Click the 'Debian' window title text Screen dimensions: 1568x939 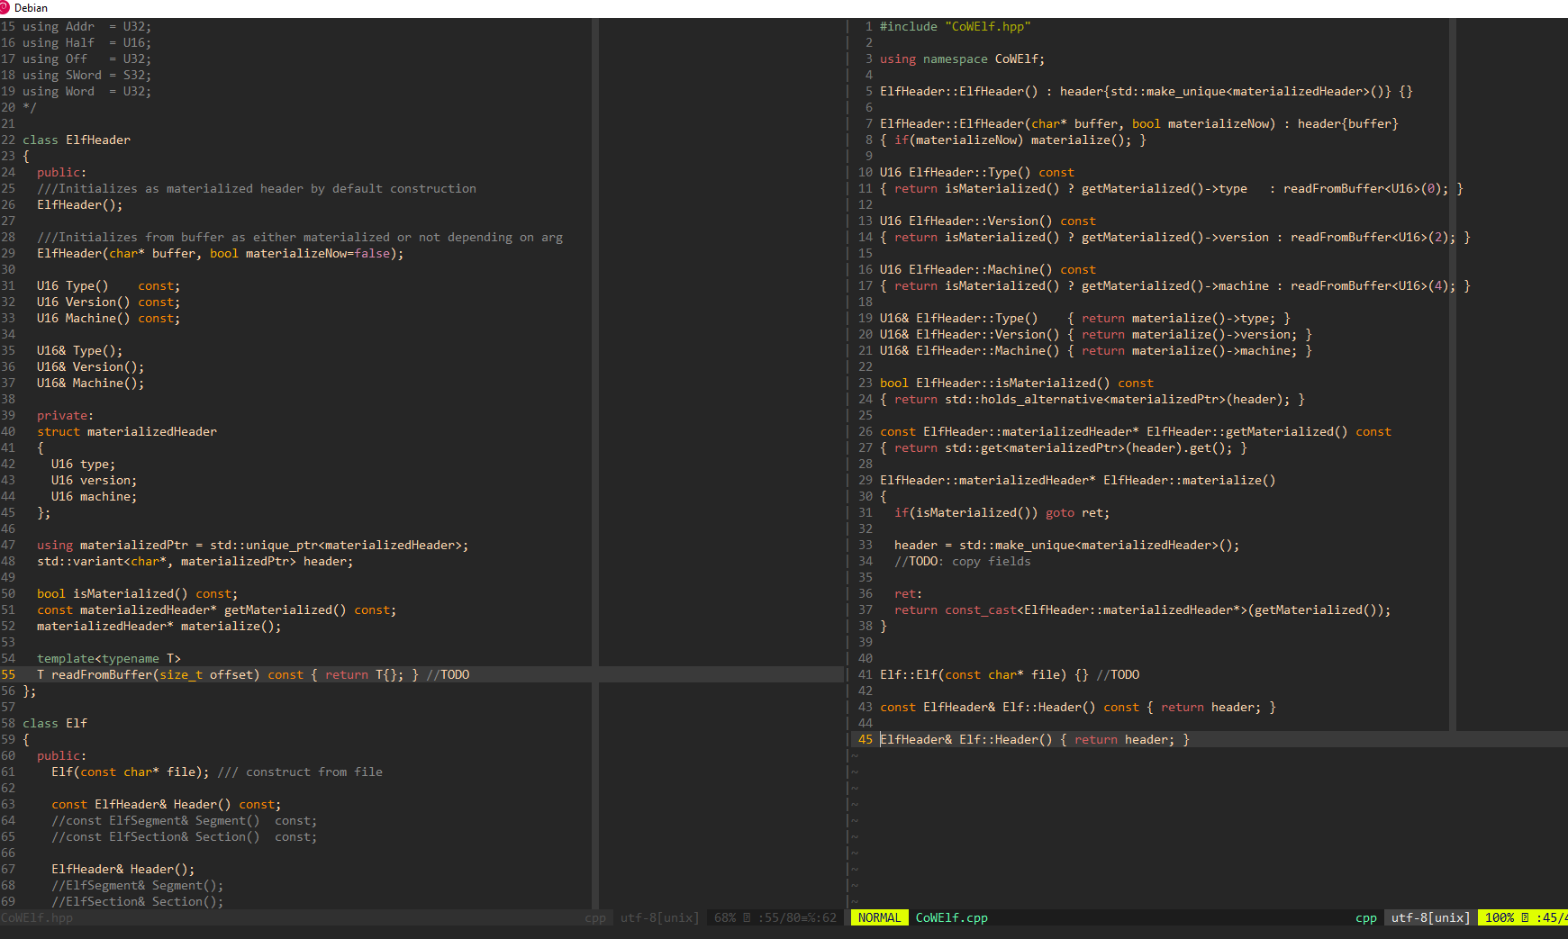(x=31, y=7)
